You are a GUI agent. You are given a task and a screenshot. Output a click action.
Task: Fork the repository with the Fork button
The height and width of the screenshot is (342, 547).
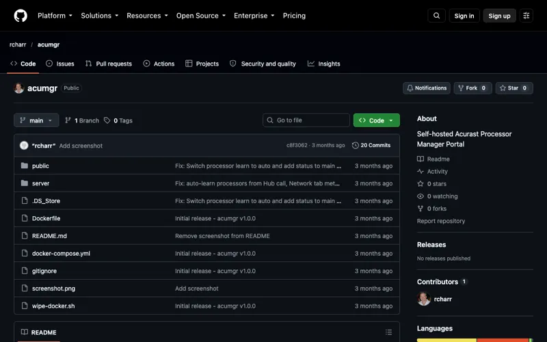coord(472,88)
